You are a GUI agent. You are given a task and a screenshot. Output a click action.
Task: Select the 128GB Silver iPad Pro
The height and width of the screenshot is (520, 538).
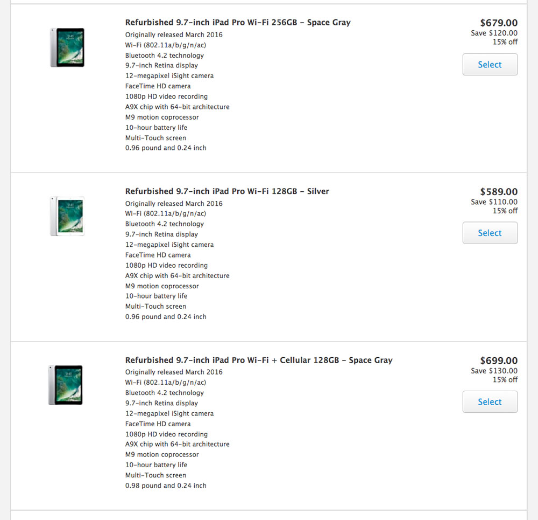490,233
